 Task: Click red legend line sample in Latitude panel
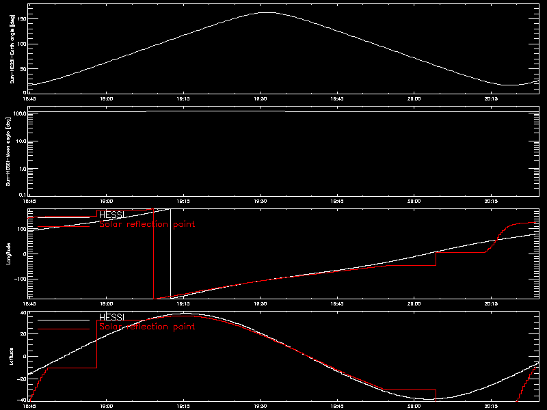[64, 329]
